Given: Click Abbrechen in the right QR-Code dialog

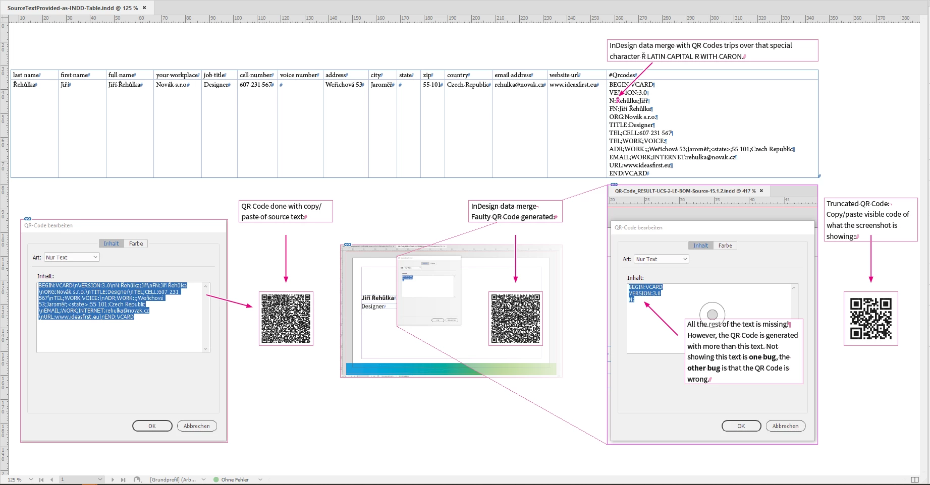Looking at the screenshot, I should click(786, 426).
